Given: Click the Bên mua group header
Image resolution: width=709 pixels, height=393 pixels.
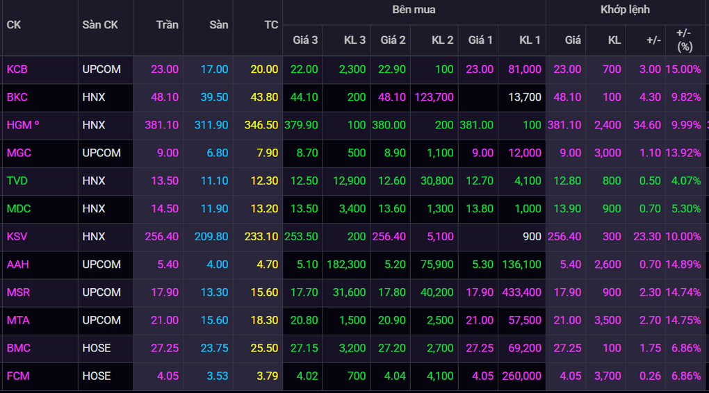Looking at the screenshot, I should pos(414,10).
